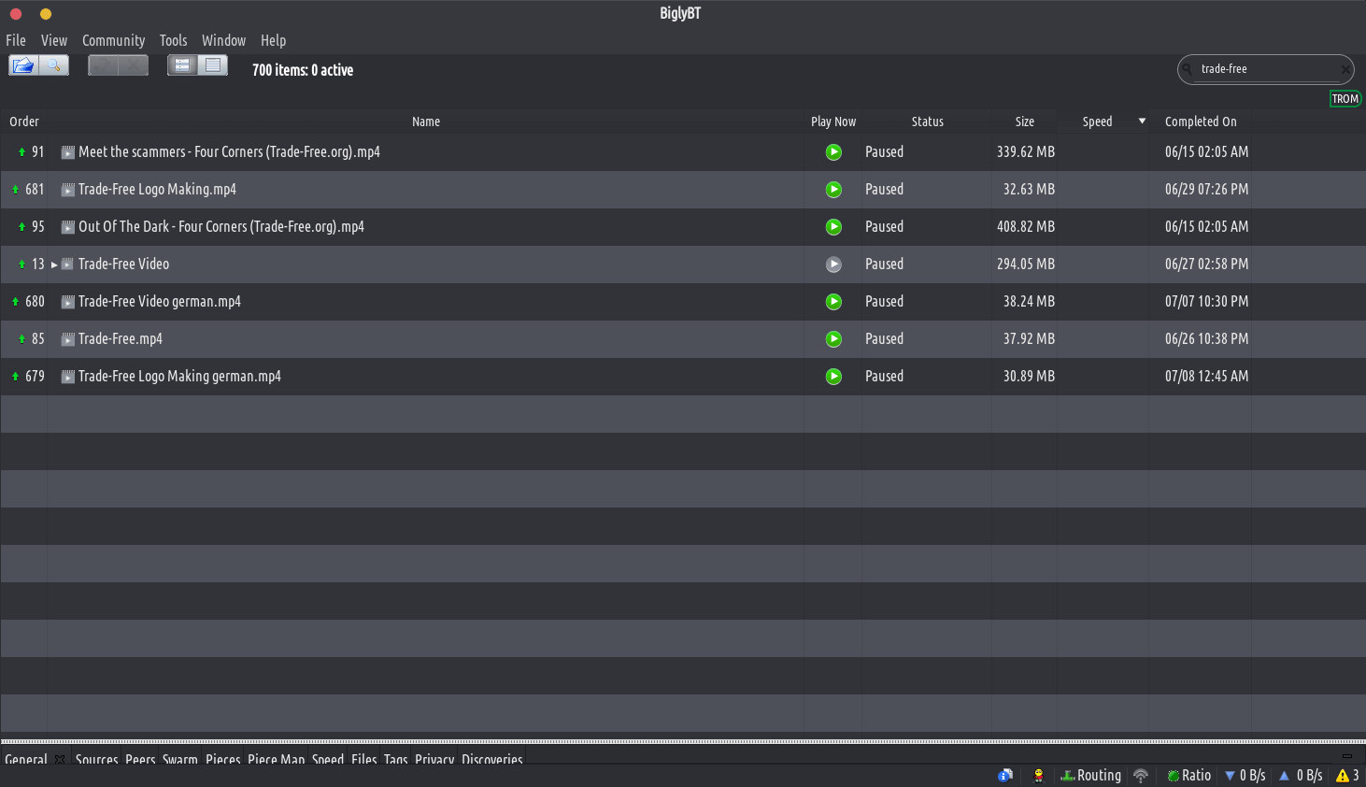Image resolution: width=1366 pixels, height=787 pixels.
Task: Select the size cell '408.82 MB'
Action: tap(1026, 227)
